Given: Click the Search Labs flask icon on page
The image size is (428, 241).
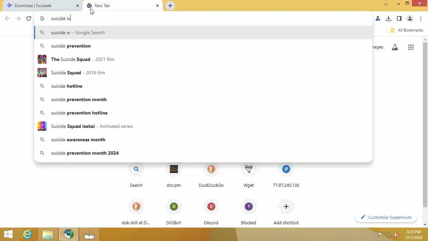Looking at the screenshot, I should (x=395, y=47).
